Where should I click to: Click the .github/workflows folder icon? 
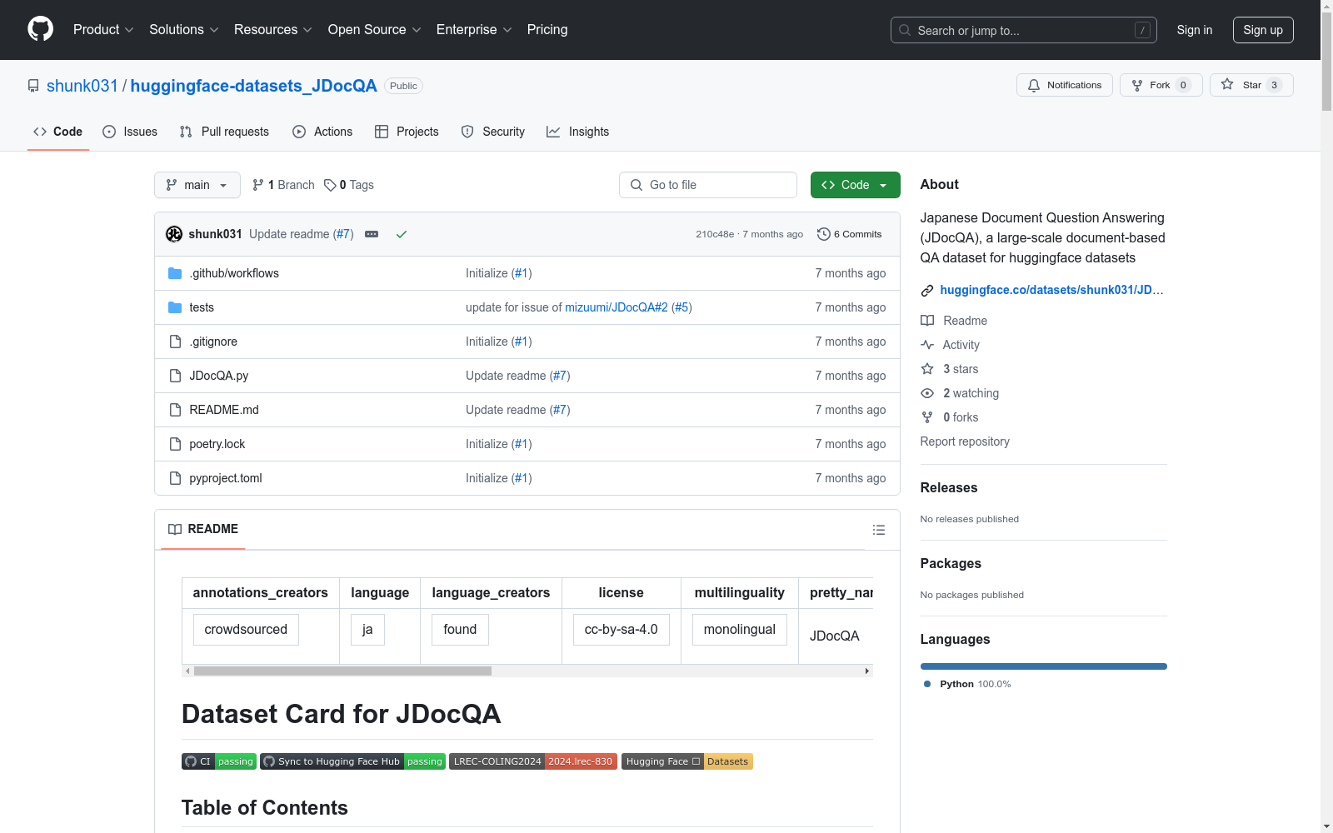(175, 273)
